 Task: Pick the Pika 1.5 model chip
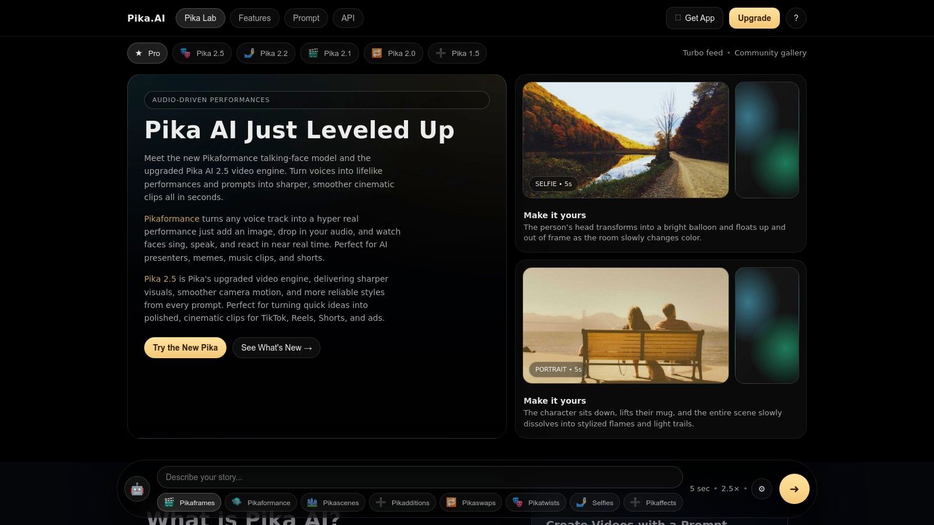click(457, 53)
